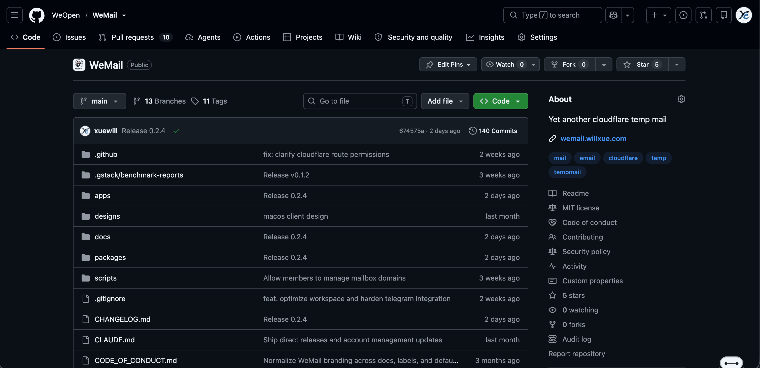Go to GitHub homepage via Octocat logo
The height and width of the screenshot is (368, 760).
pyautogui.click(x=37, y=15)
